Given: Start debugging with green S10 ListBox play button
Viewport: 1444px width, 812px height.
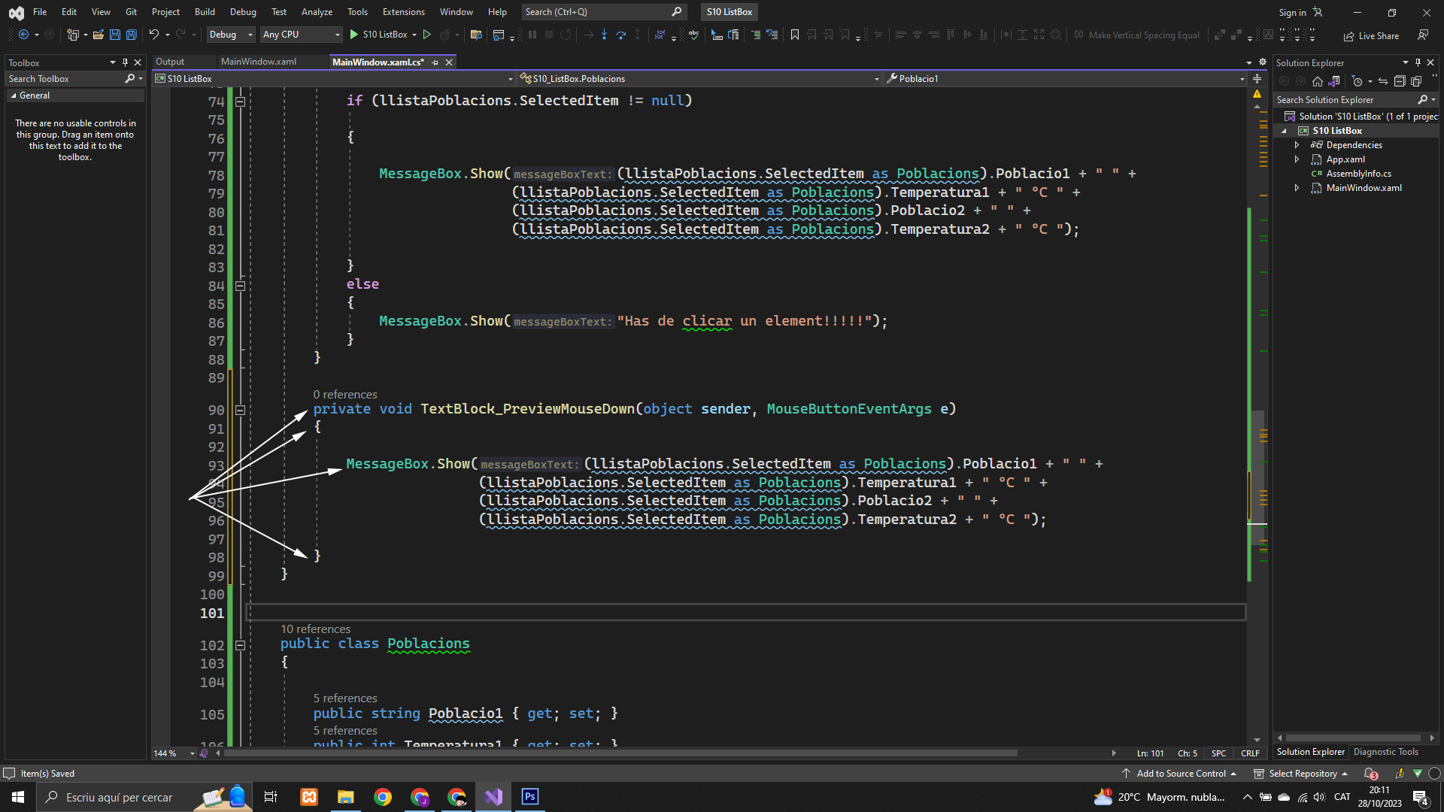Looking at the screenshot, I should point(354,35).
